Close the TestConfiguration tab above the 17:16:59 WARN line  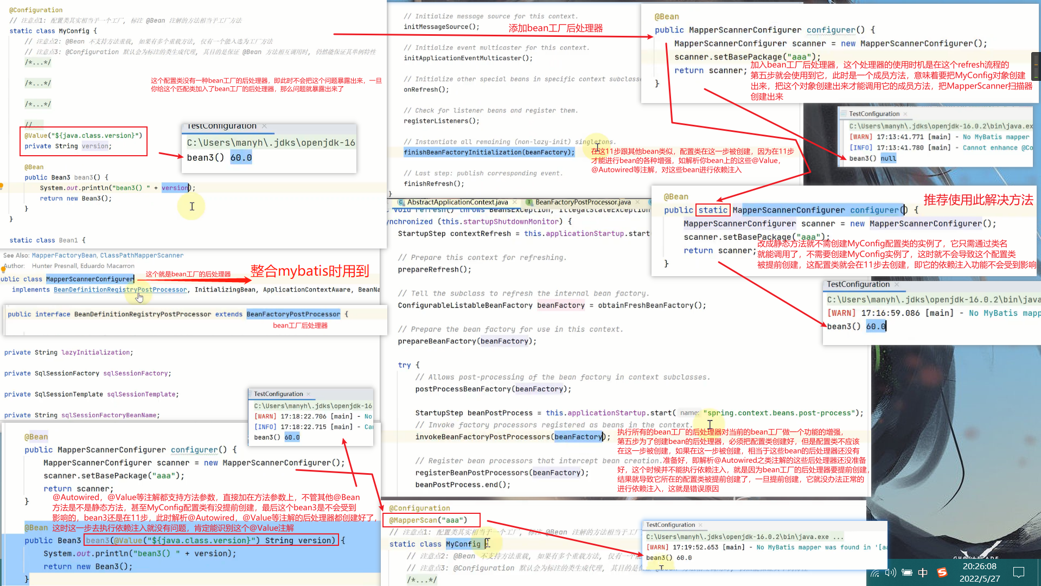point(897,284)
